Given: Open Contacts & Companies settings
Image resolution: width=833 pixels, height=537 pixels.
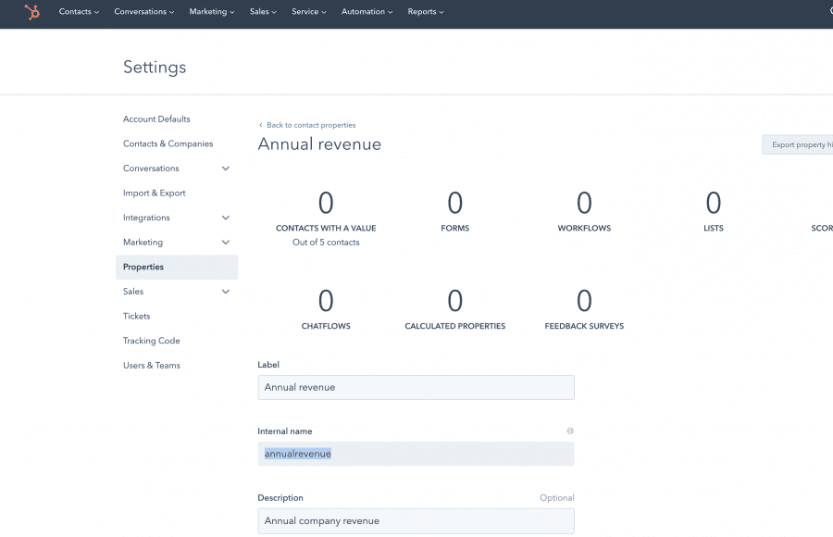Looking at the screenshot, I should coord(168,144).
